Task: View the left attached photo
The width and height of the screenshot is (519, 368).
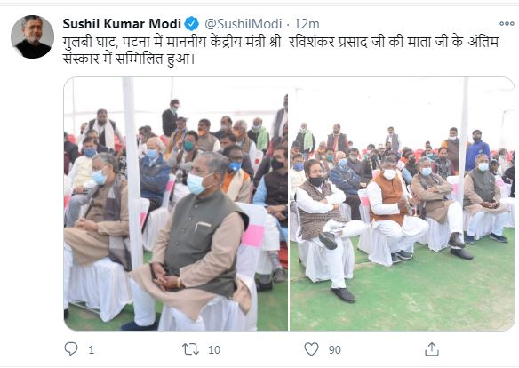Action: (176, 204)
